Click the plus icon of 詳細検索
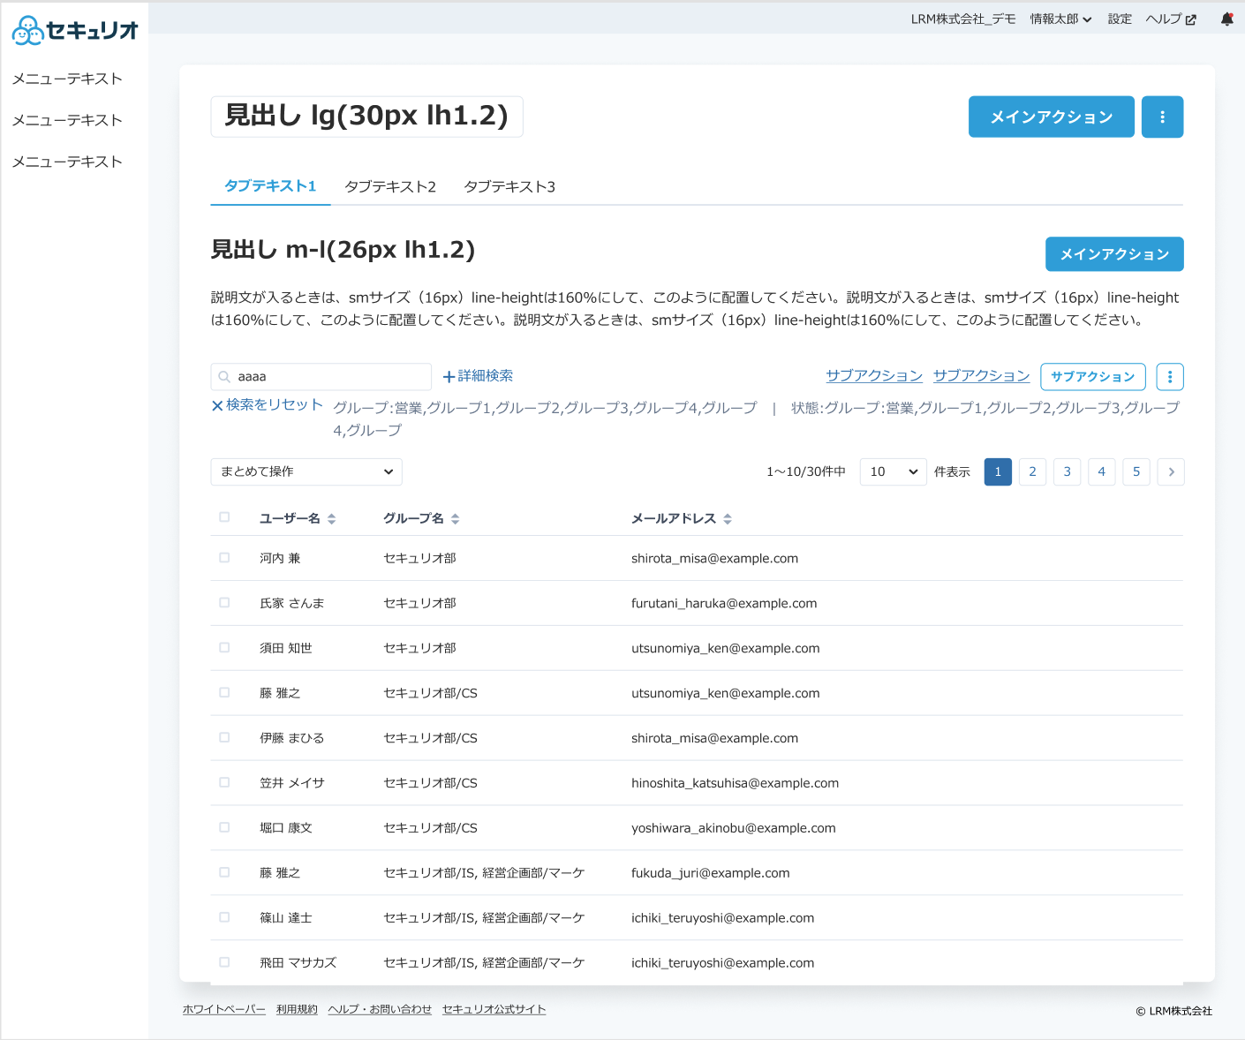1245x1040 pixels. pos(449,377)
